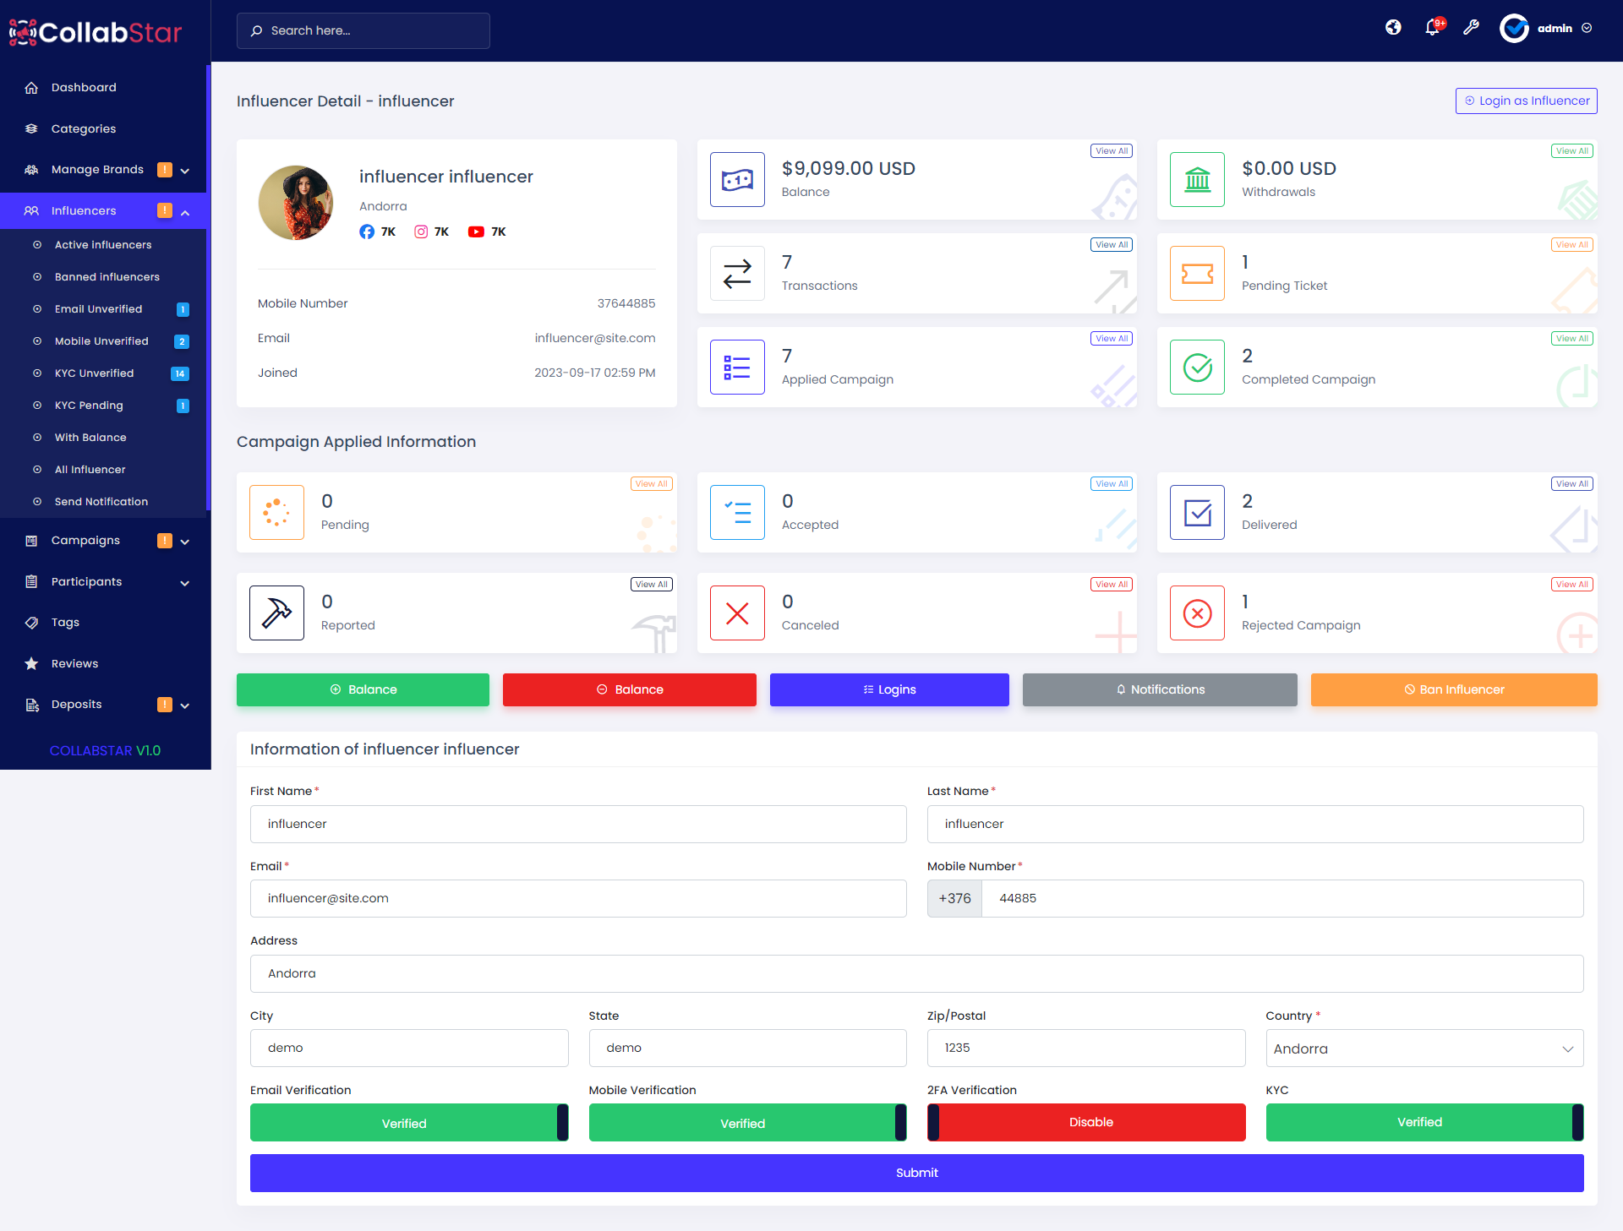Screen dimensions: 1623x1231
Task: Select Active influencers in sidebar
Action: pos(102,244)
